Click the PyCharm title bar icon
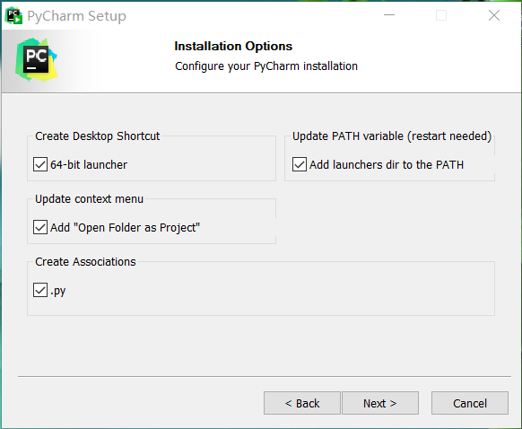The width and height of the screenshot is (522, 429). tap(13, 15)
